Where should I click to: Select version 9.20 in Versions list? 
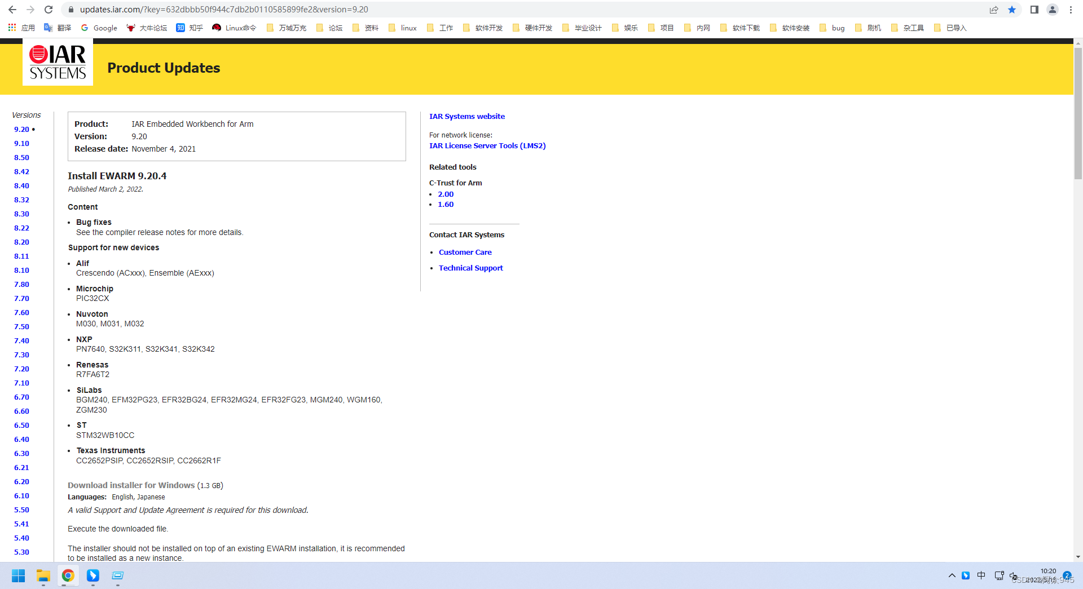(x=21, y=129)
